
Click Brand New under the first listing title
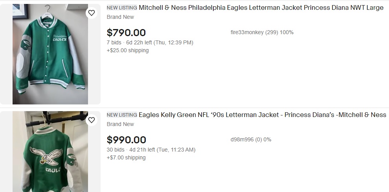click(x=120, y=17)
